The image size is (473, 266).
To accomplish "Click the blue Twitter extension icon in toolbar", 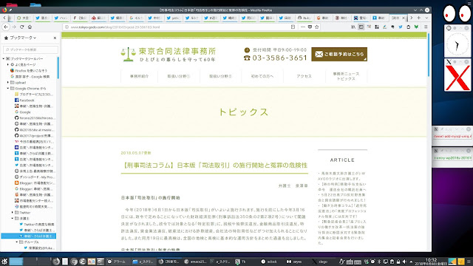I will point(401,27).
